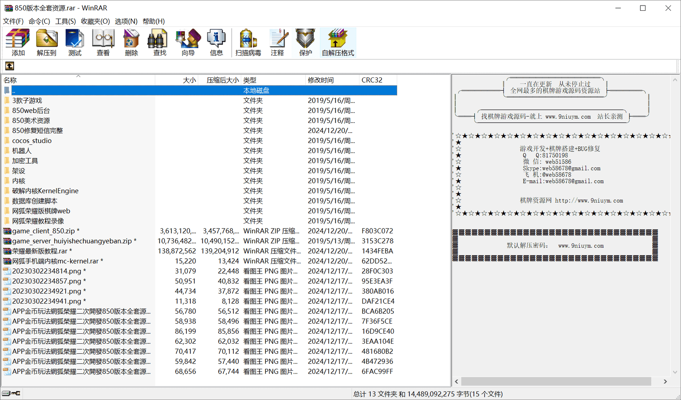Sort by the CRC32 column header
The width and height of the screenshot is (681, 400).
click(x=378, y=80)
